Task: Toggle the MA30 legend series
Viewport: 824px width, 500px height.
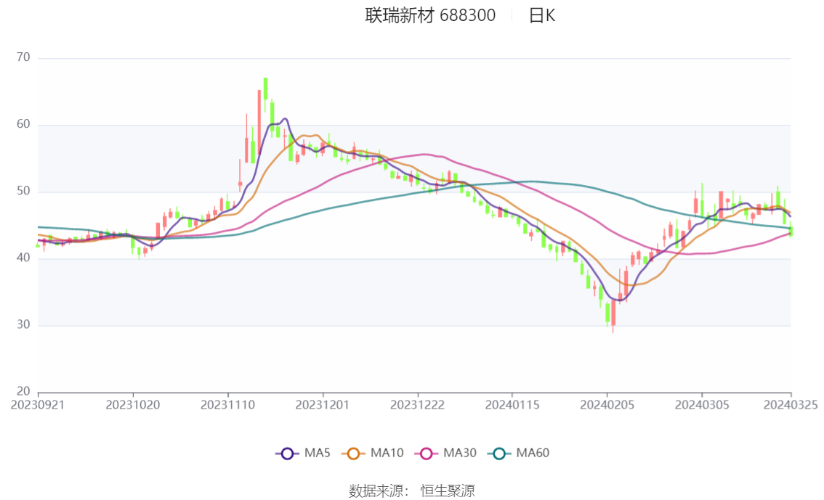Action: tap(445, 454)
